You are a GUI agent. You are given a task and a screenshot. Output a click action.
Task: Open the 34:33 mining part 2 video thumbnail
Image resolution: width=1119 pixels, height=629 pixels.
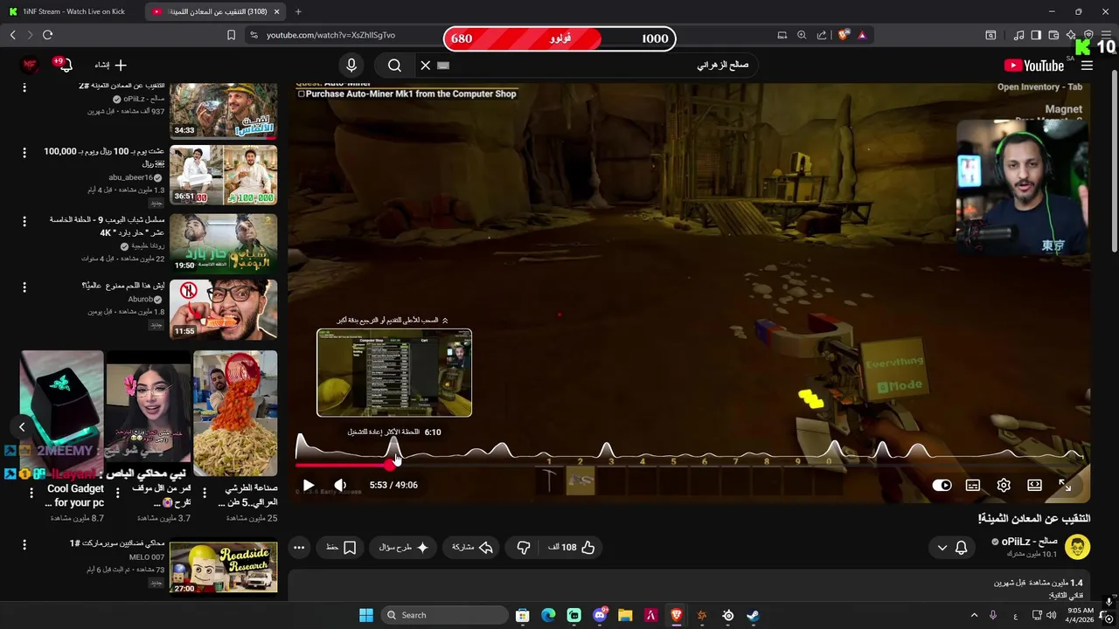click(223, 110)
